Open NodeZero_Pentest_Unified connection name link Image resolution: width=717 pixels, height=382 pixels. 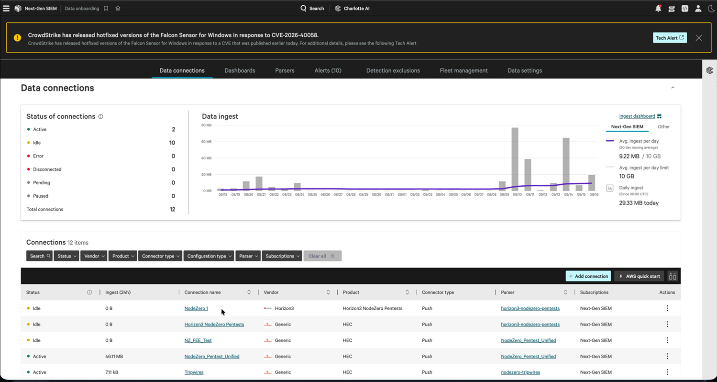(212, 357)
